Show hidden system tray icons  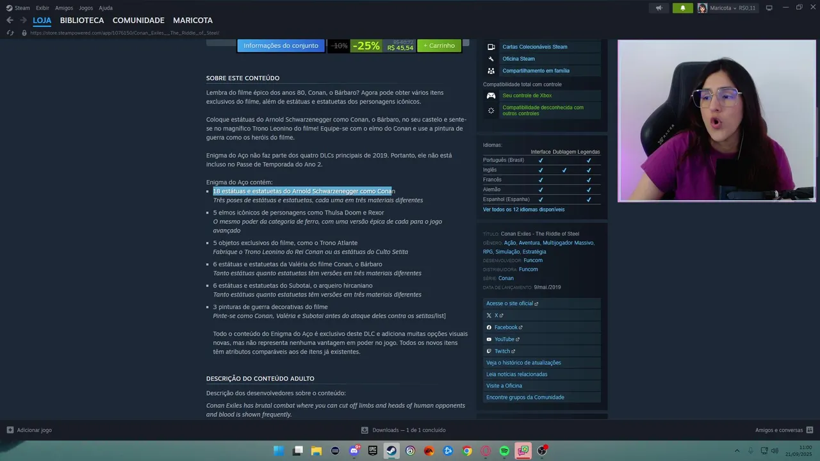click(737, 451)
